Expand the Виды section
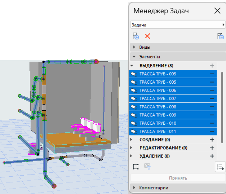This screenshot has width=226, height=194. click(134, 47)
